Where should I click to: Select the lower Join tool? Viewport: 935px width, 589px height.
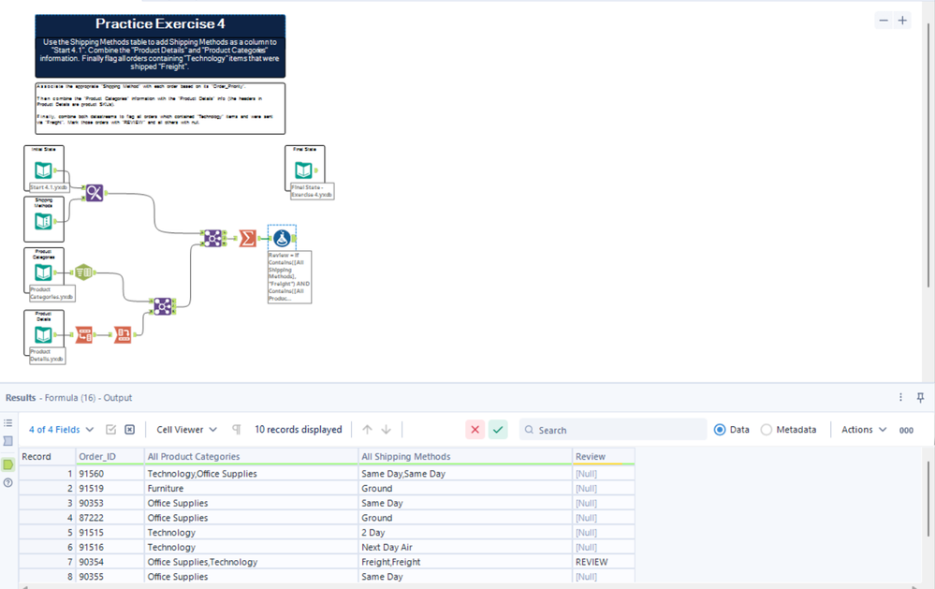[163, 306]
